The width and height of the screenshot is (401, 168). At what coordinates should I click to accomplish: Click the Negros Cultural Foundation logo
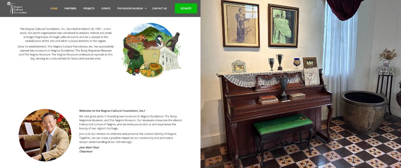click(x=17, y=8)
